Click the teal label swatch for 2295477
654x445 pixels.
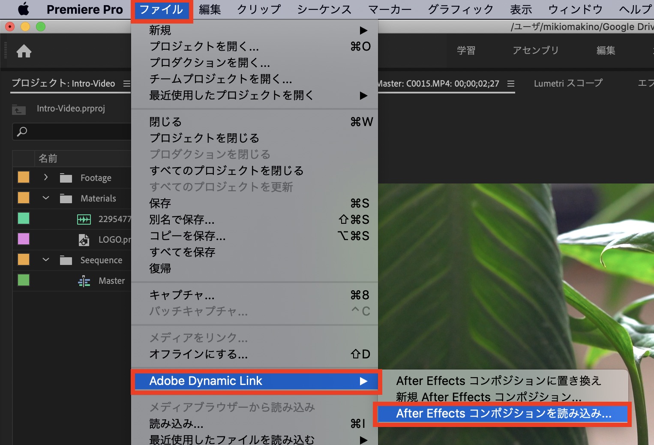[x=24, y=218]
